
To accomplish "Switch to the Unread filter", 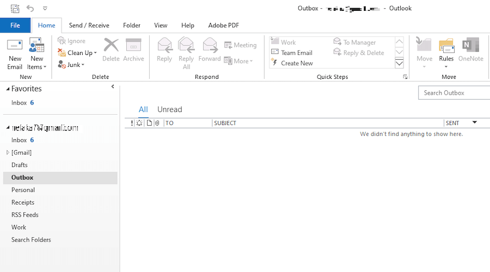I will 170,109.
